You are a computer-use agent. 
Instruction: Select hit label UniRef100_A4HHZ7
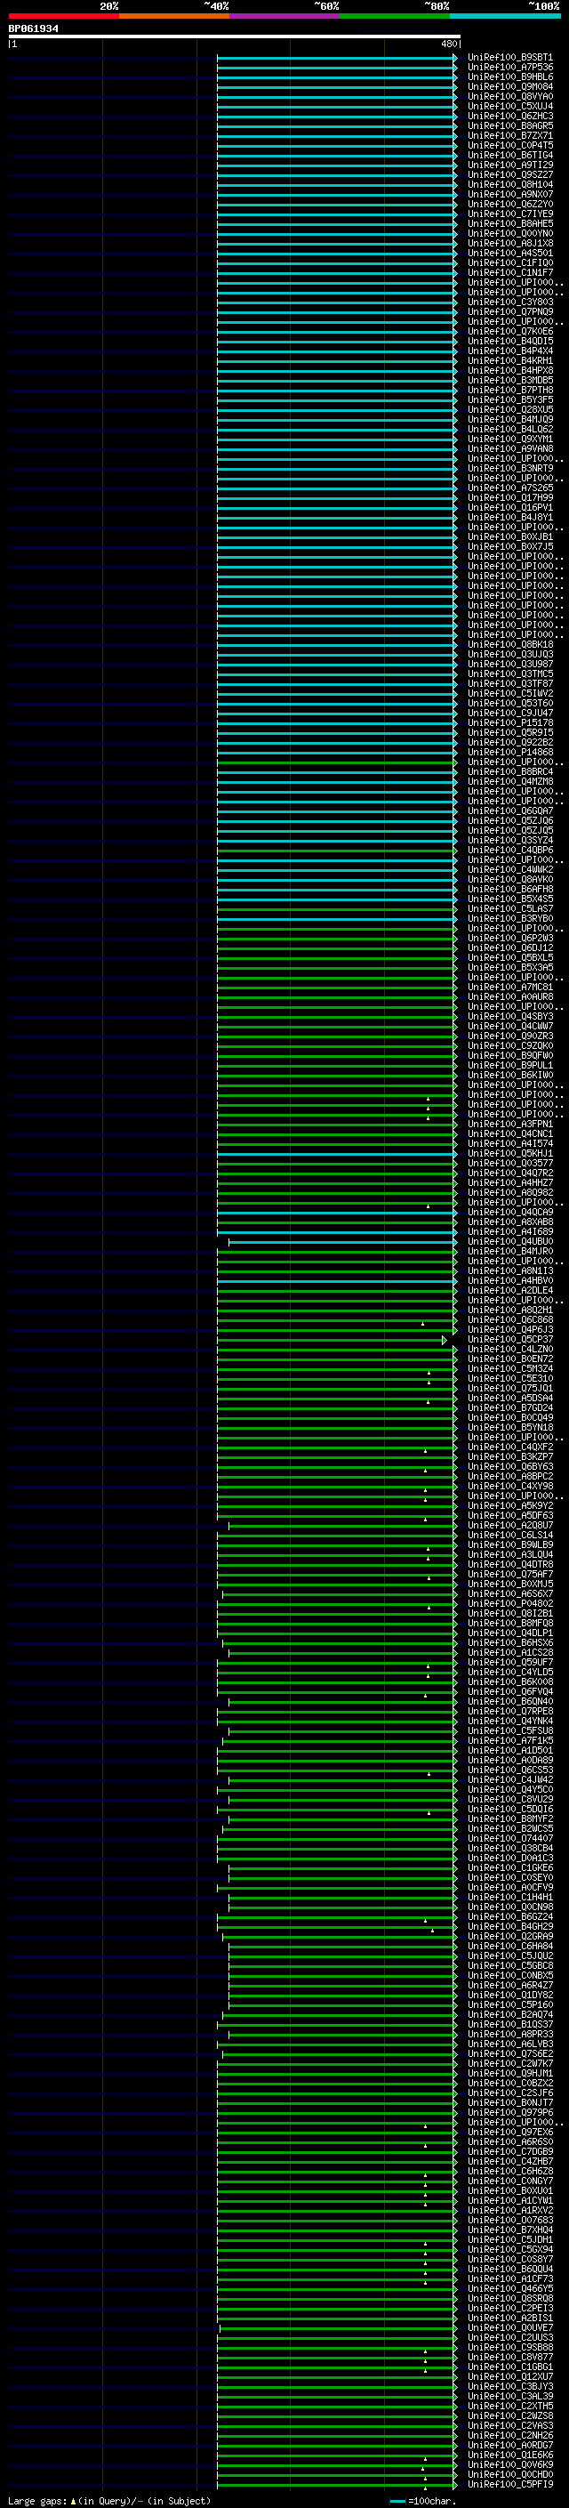[509, 1182]
